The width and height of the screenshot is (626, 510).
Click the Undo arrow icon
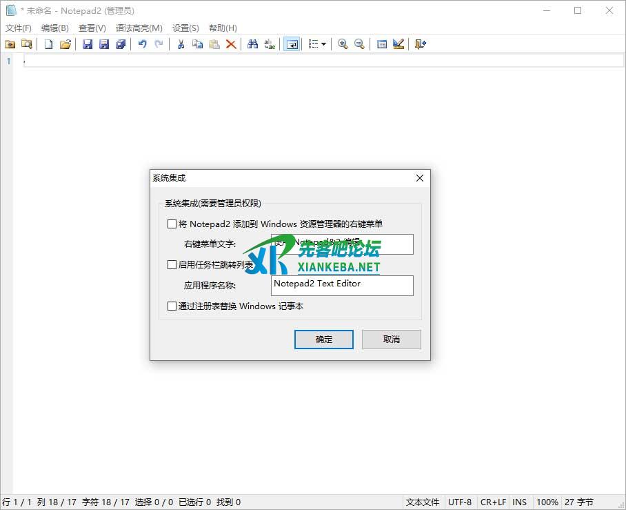click(x=142, y=44)
